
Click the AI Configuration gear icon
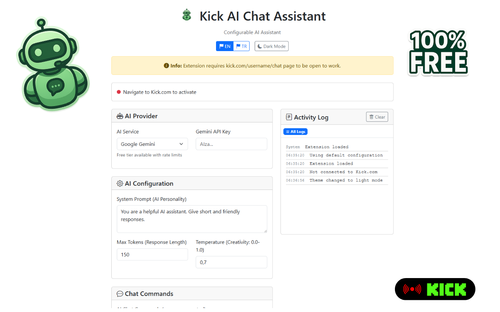120,183
